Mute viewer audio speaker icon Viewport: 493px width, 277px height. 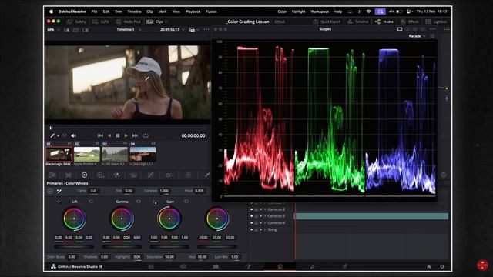[73, 135]
